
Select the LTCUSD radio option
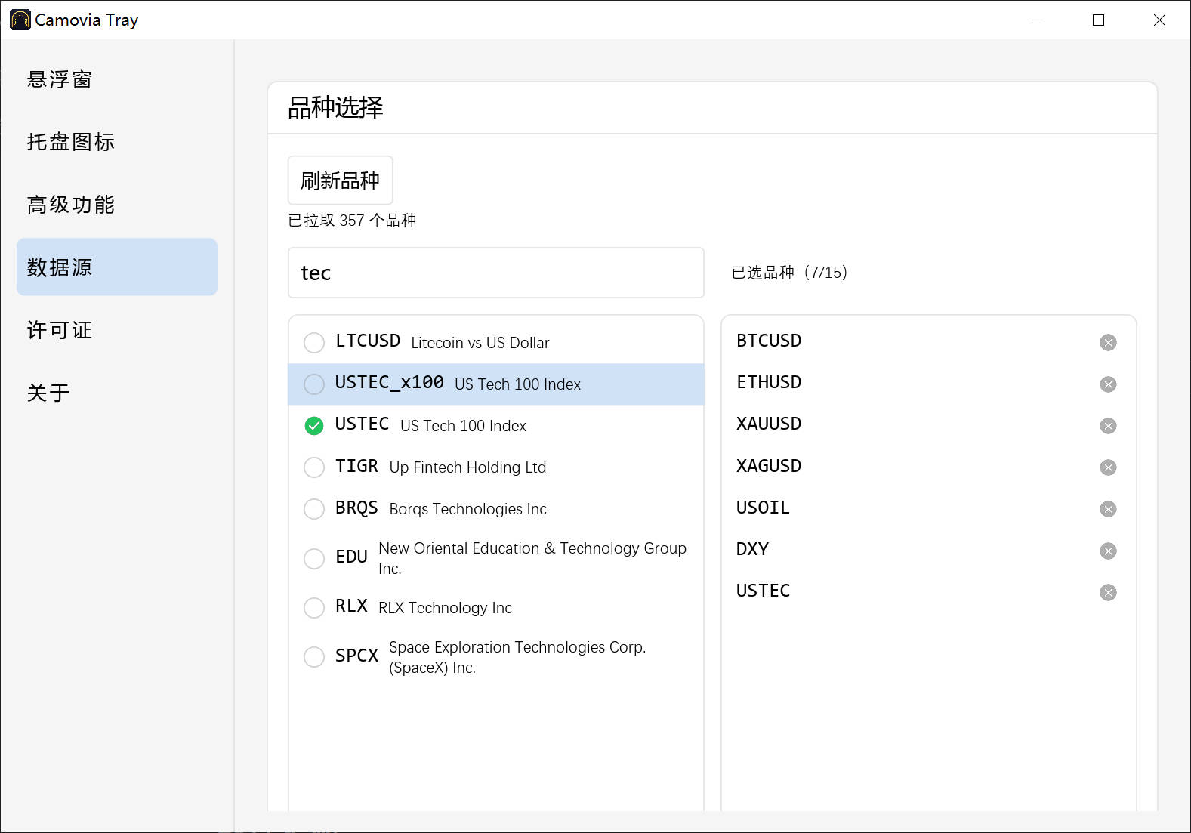coord(314,343)
